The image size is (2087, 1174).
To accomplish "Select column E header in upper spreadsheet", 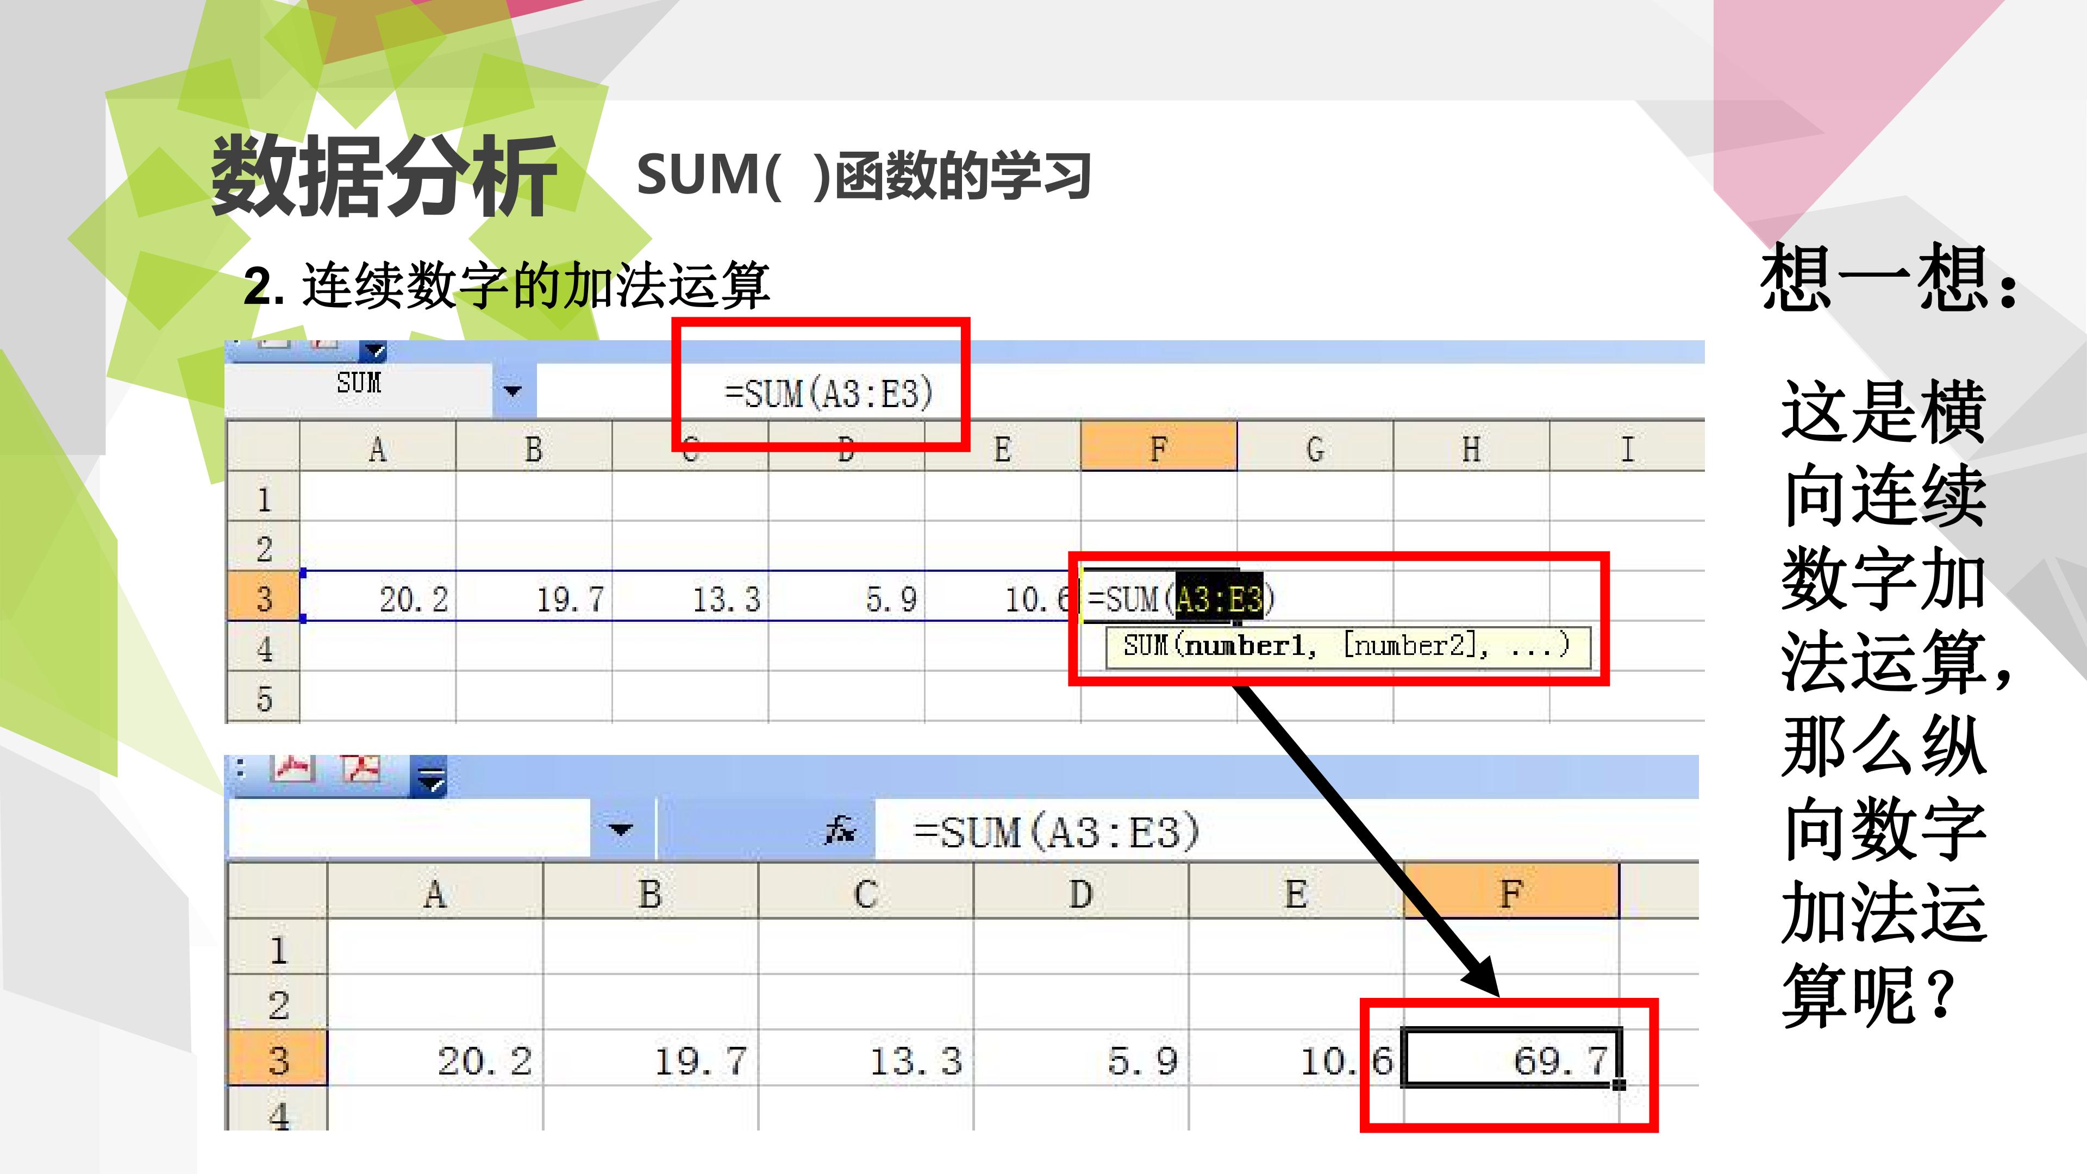I will point(1003,447).
